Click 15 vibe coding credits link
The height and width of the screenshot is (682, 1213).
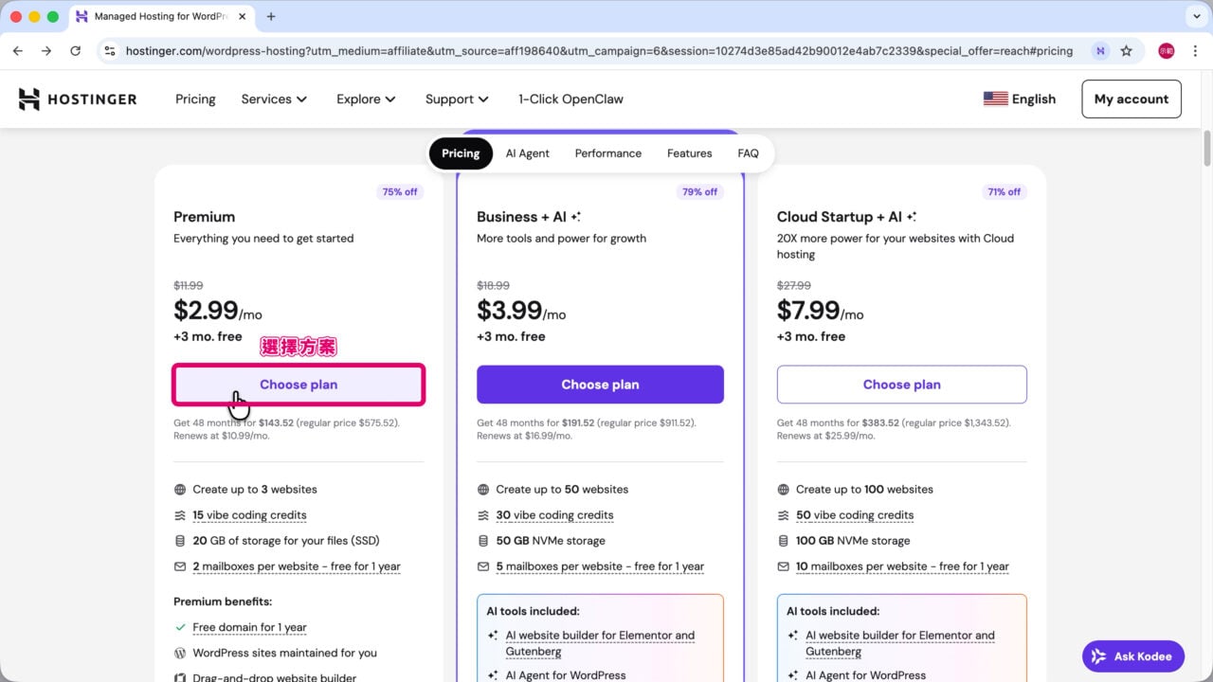[x=249, y=515]
